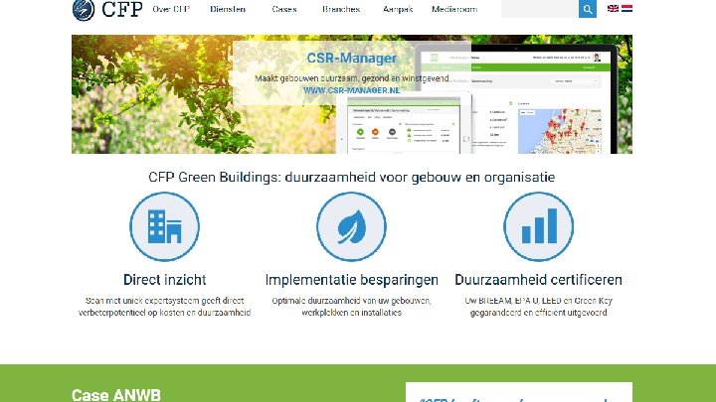Click the Case ANWB heading
This screenshot has height=402, width=716.
[116, 395]
